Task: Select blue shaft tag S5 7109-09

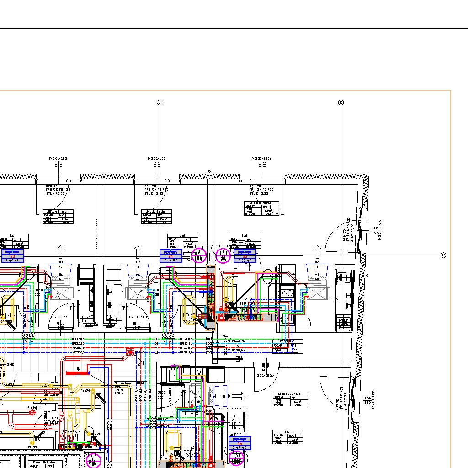Action: click(245, 256)
